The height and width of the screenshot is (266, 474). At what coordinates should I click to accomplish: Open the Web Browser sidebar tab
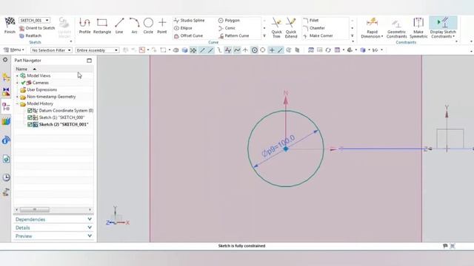6,159
